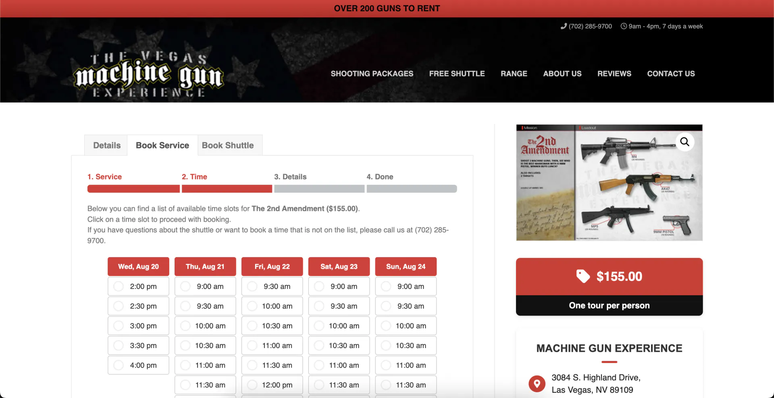Select Wed Aug 20 2:00 pm slot
The width and height of the screenshot is (774, 398).
pyautogui.click(x=138, y=287)
